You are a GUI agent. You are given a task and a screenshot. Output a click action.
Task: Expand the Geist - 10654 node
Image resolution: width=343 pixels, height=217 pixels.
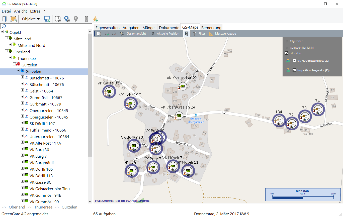point(22,90)
